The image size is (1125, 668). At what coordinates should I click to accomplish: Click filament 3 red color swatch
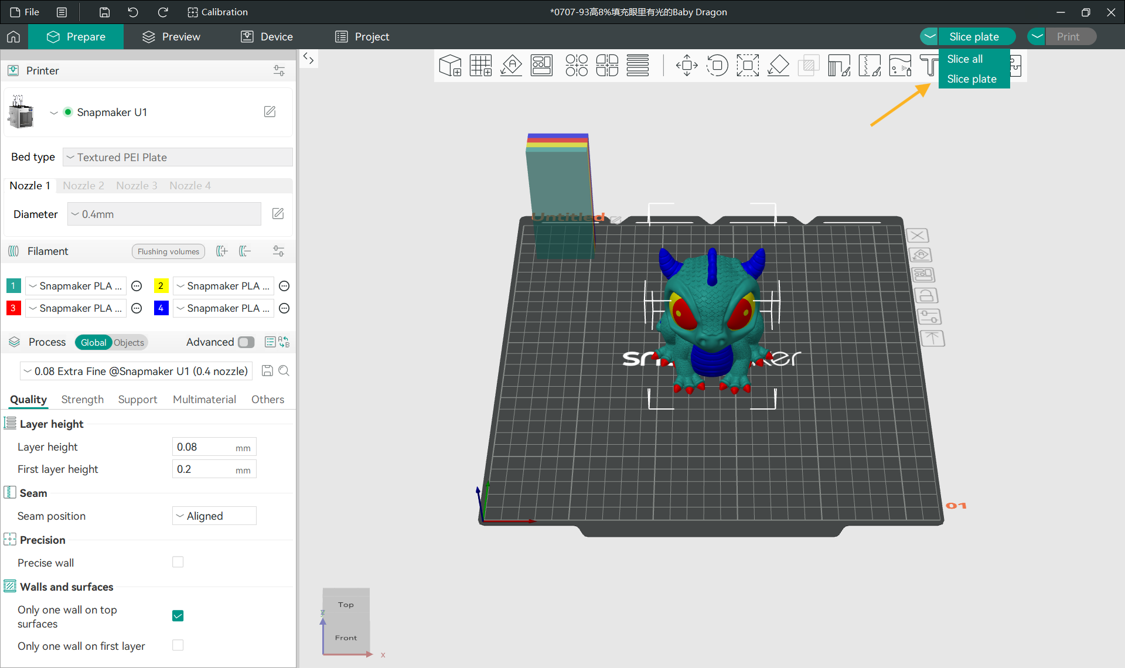[13, 308]
